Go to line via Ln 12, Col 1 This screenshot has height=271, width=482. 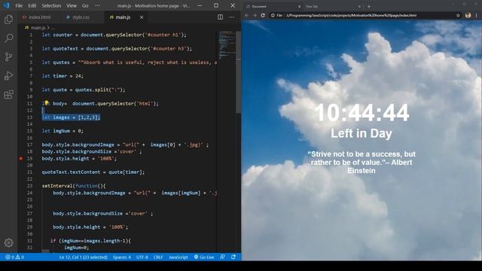point(84,257)
